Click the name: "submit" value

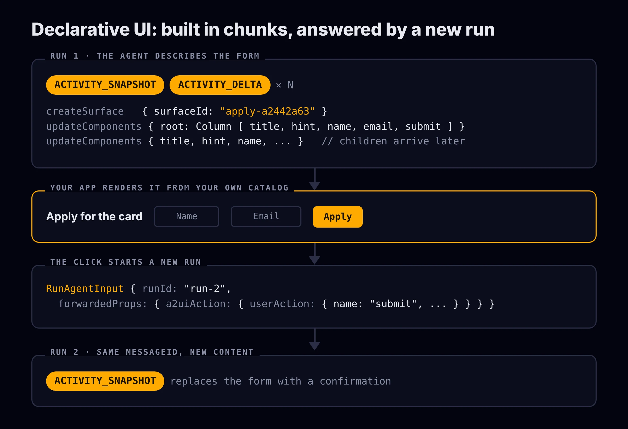(375, 304)
